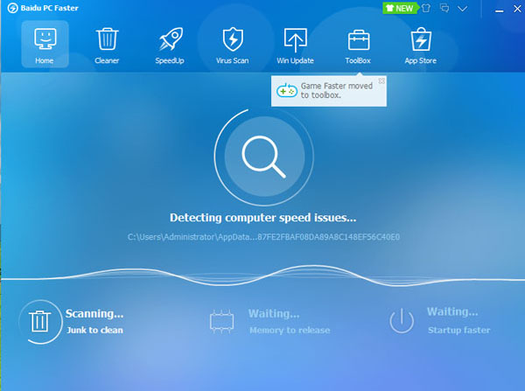Launch SpeedUp rocket tool

170,42
